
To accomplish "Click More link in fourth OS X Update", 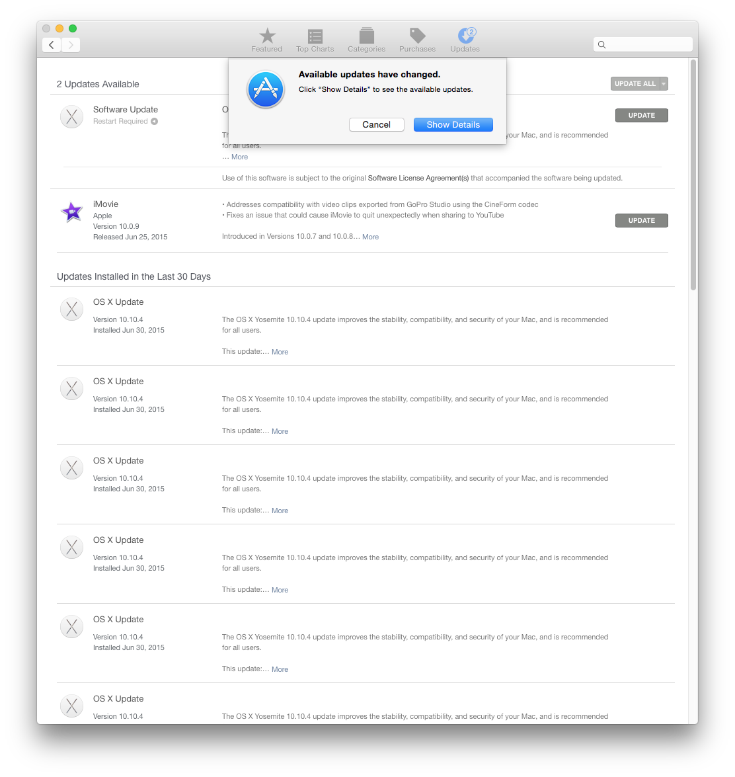I will [x=280, y=590].
